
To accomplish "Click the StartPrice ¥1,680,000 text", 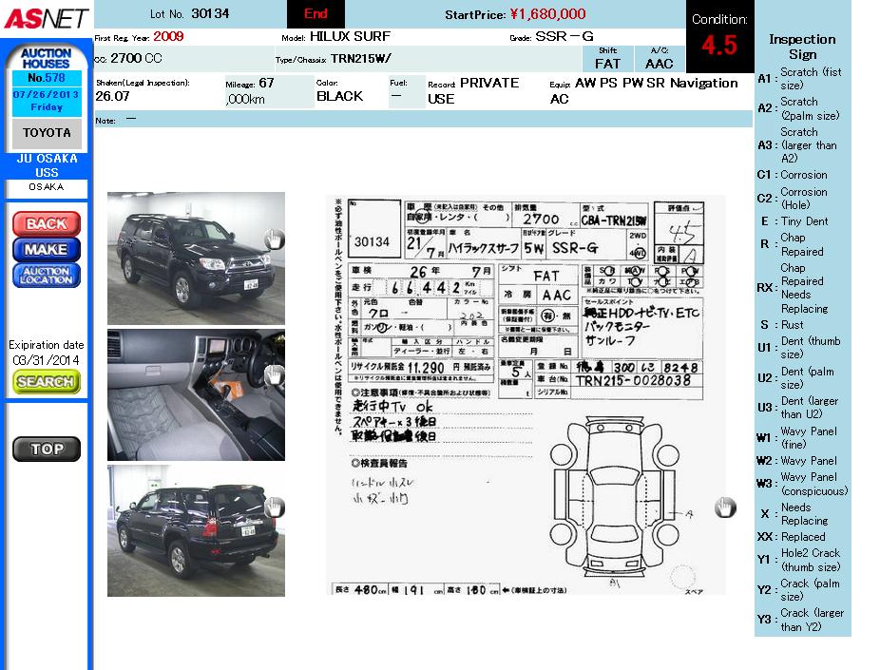I will [515, 14].
